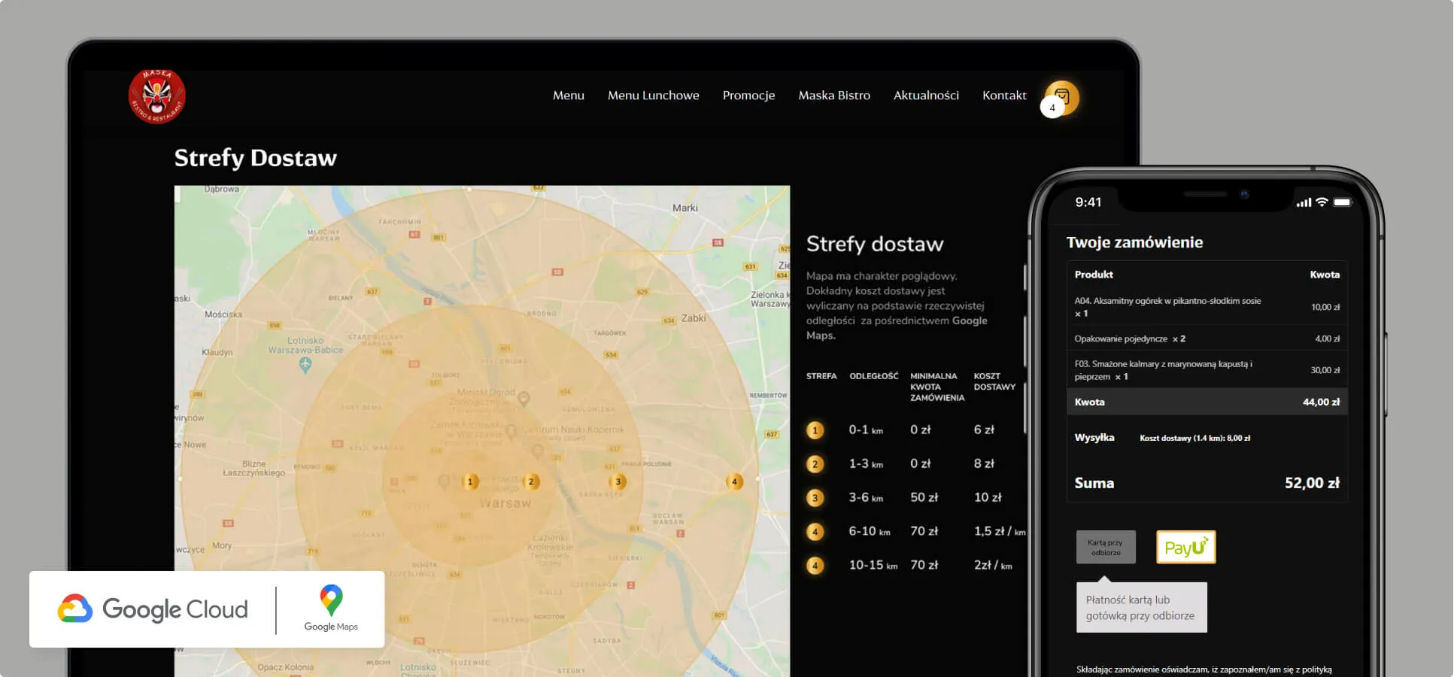The width and height of the screenshot is (1454, 677).
Task: Click the '50 zł' minimum order value
Action: [x=924, y=497]
